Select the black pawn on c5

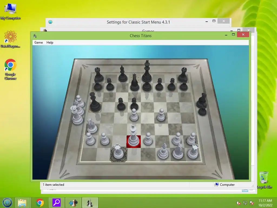(121, 104)
